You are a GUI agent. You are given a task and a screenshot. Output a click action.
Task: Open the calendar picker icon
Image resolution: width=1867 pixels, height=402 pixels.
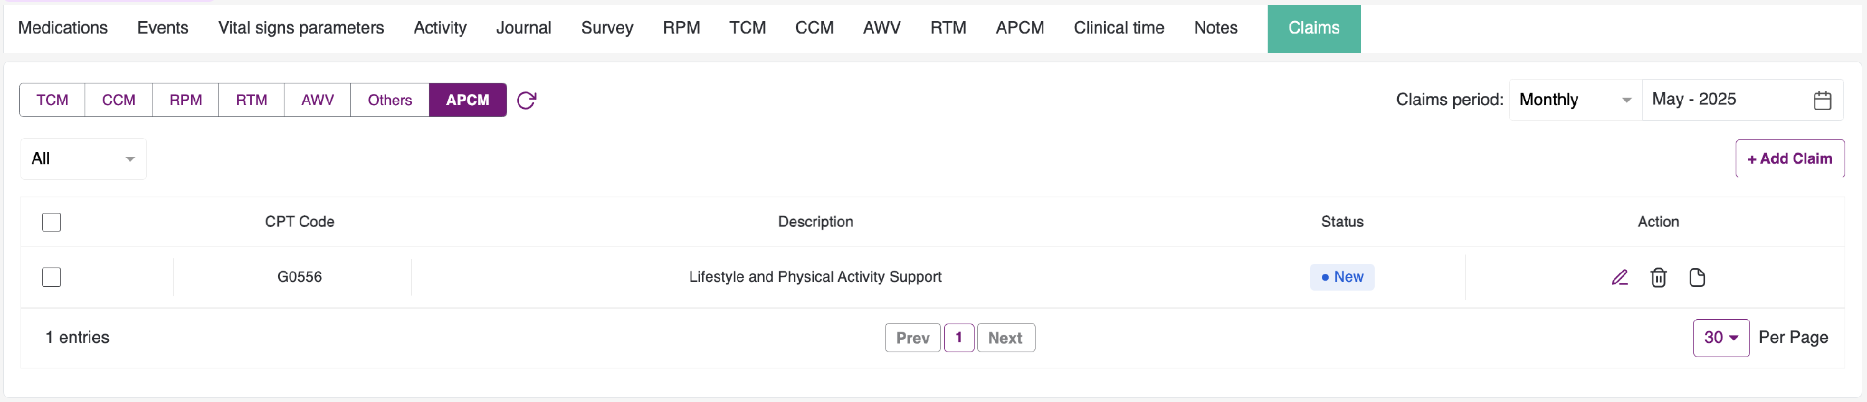[x=1822, y=100]
